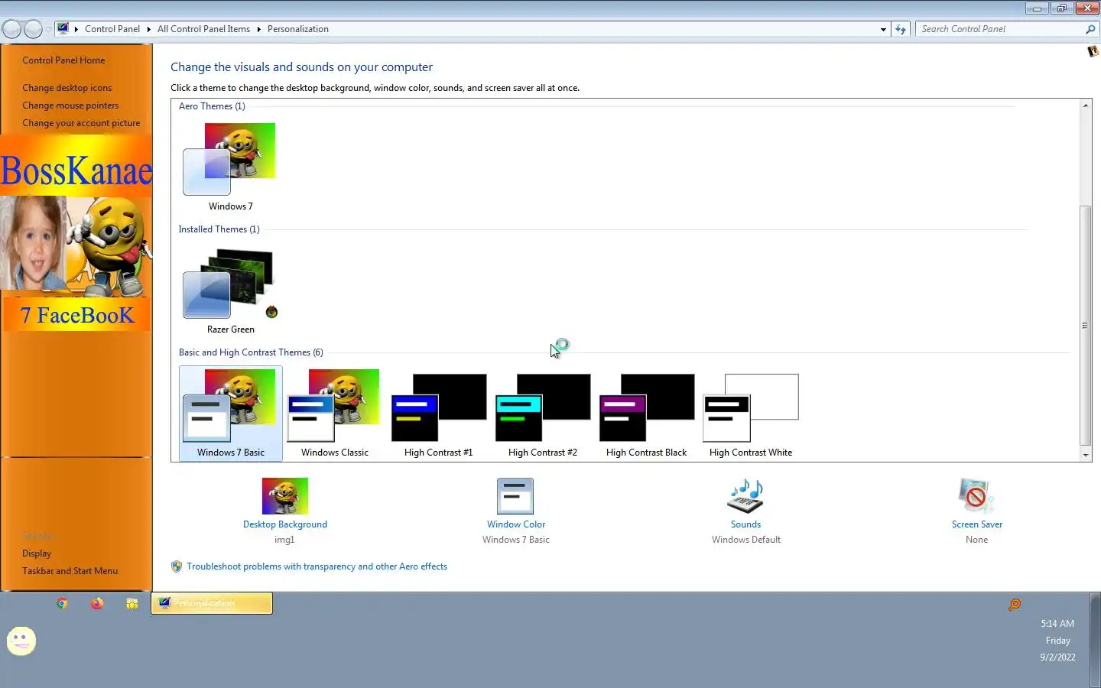Open the recent pages dropdown next to Forward
This screenshot has height=688, width=1101.
48,29
